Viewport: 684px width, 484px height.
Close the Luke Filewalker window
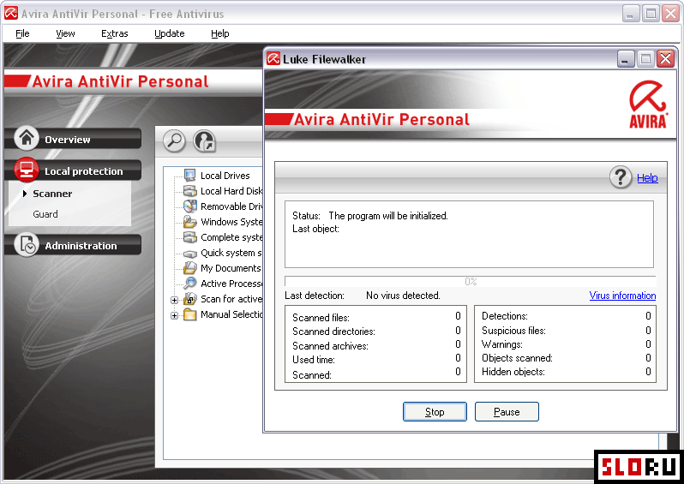click(x=666, y=58)
